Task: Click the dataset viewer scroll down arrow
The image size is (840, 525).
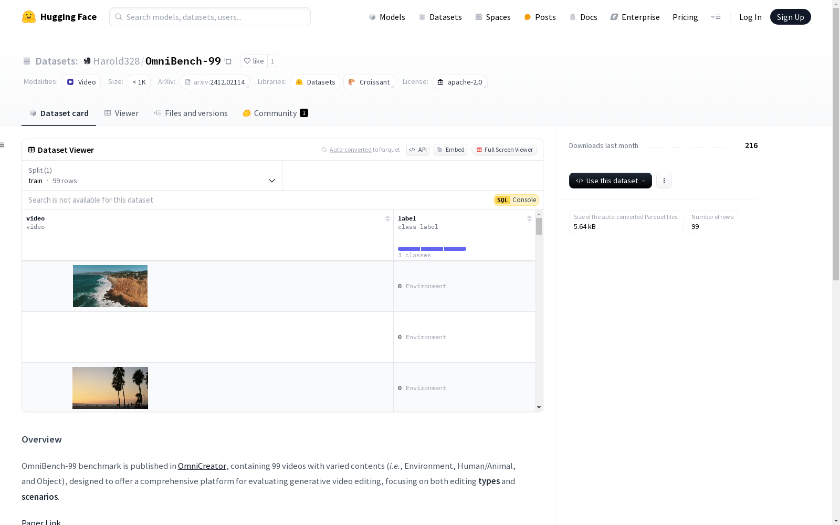Action: pos(539,407)
